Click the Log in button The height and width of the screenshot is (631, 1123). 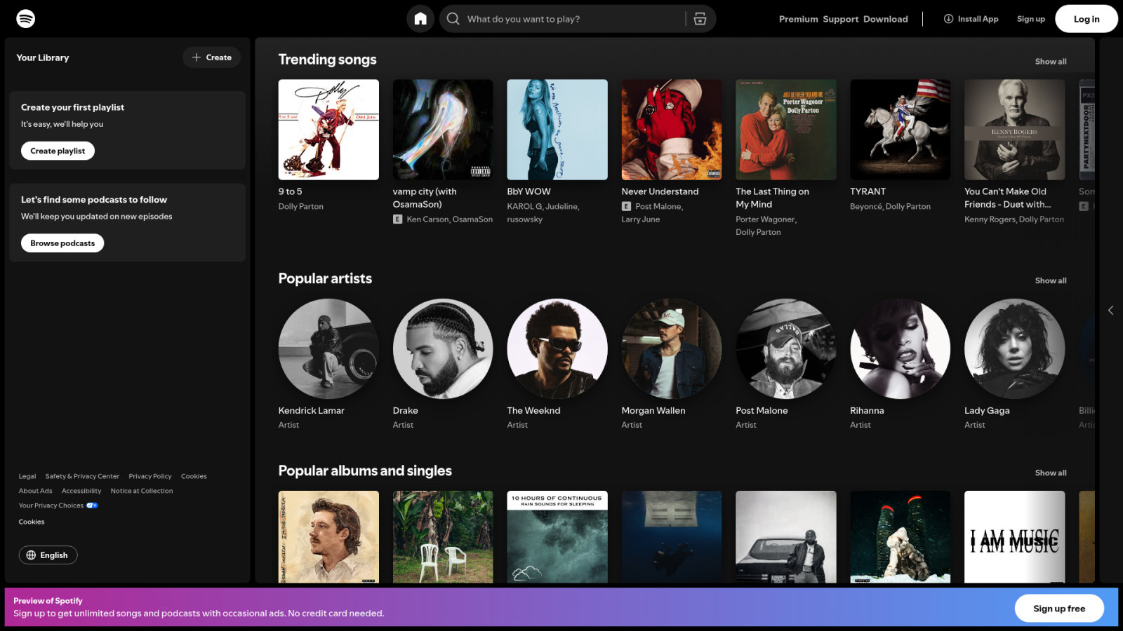pos(1087,19)
